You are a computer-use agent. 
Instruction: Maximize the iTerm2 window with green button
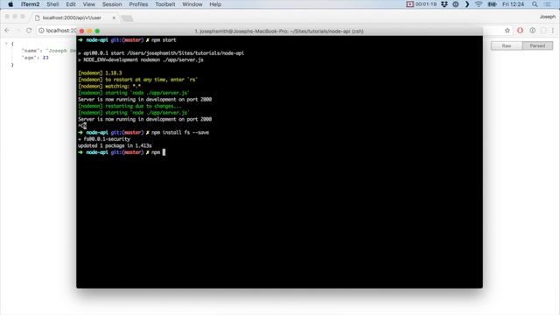click(x=97, y=31)
